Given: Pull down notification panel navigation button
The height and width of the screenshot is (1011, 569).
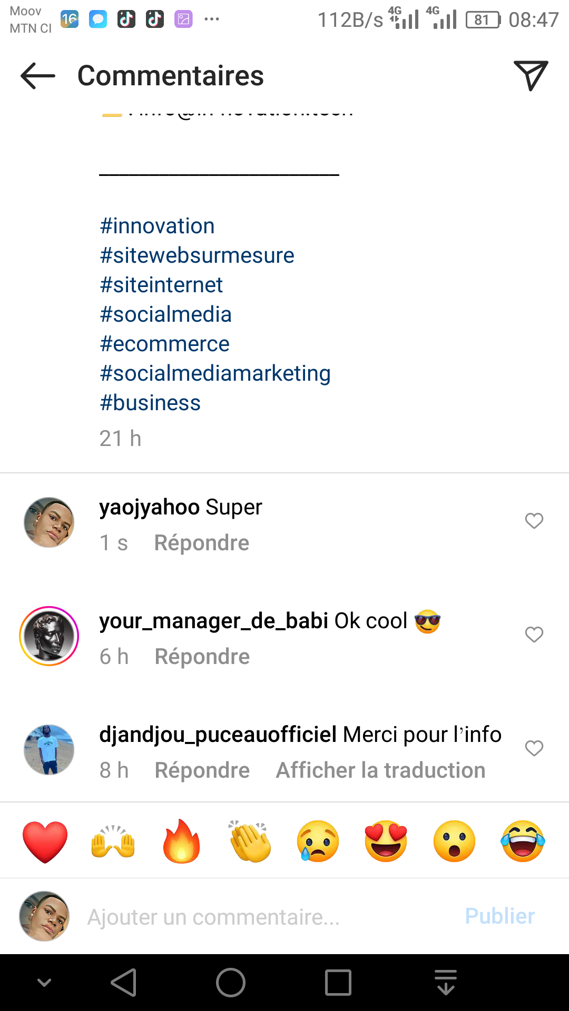Looking at the screenshot, I should [x=446, y=983].
